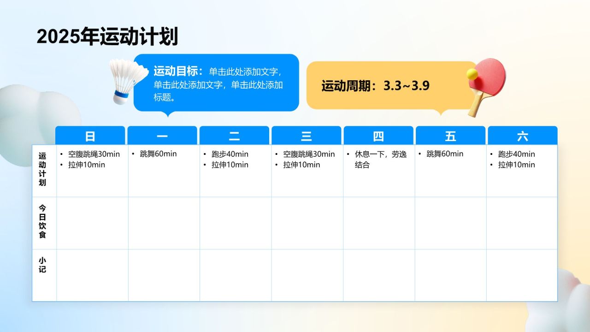Click 空腹跳绳30min in the 三 column
This screenshot has height=332, width=590.
pos(309,154)
